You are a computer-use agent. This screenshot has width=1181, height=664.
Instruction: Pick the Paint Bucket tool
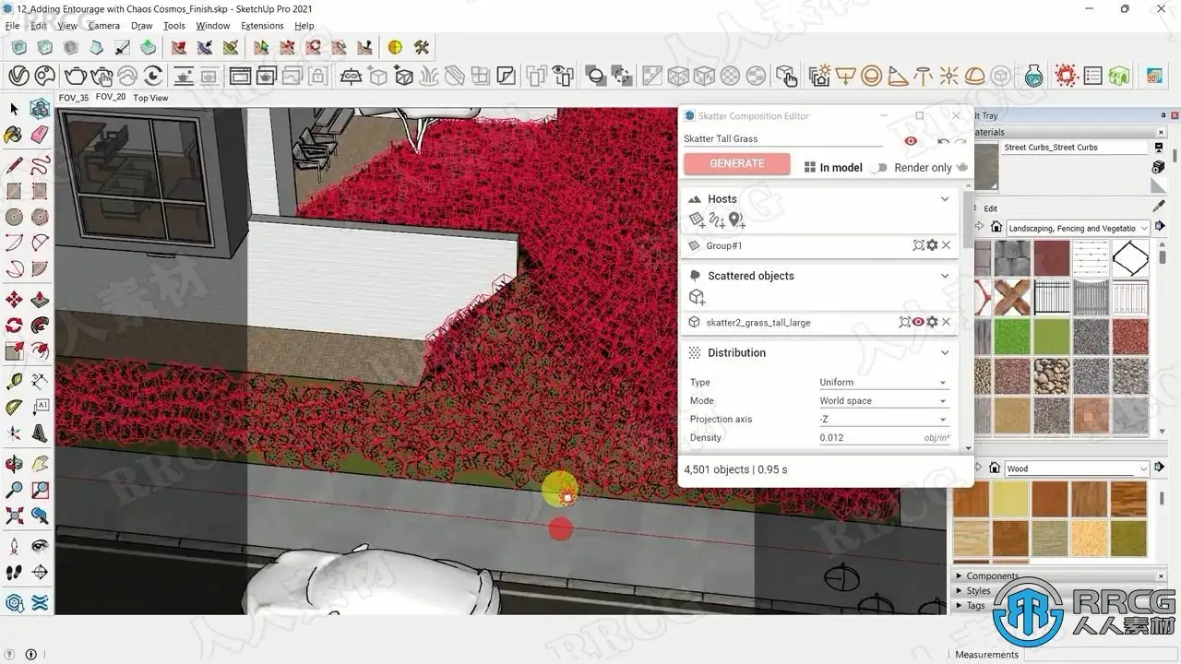pyautogui.click(x=14, y=136)
